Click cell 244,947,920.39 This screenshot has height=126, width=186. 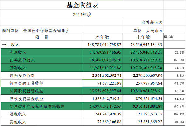(103, 114)
